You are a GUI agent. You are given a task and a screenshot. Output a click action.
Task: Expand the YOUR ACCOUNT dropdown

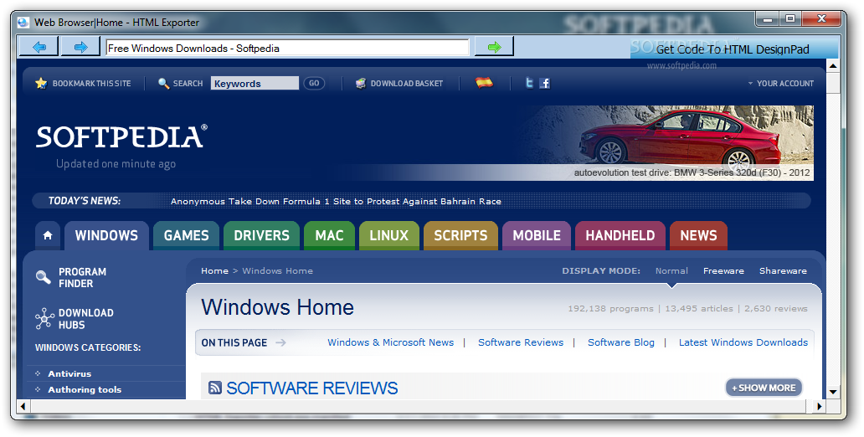click(781, 83)
